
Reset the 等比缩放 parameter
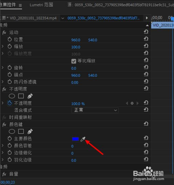pos(146,60)
